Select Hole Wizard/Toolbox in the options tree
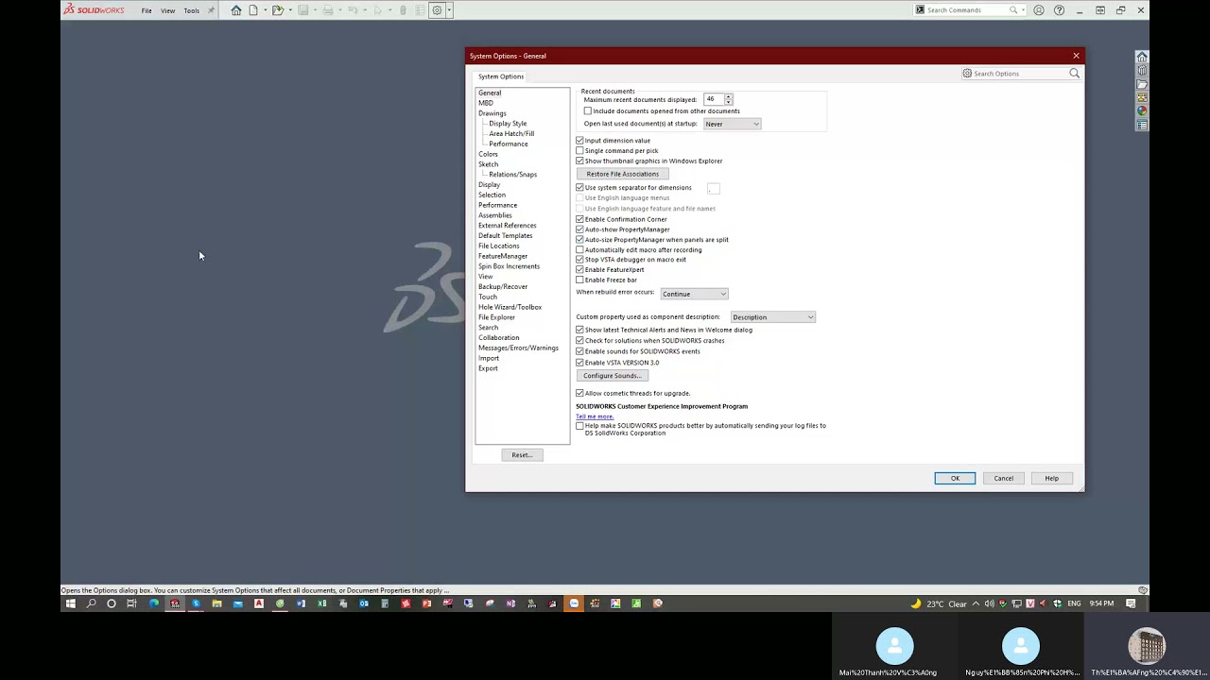 (510, 307)
